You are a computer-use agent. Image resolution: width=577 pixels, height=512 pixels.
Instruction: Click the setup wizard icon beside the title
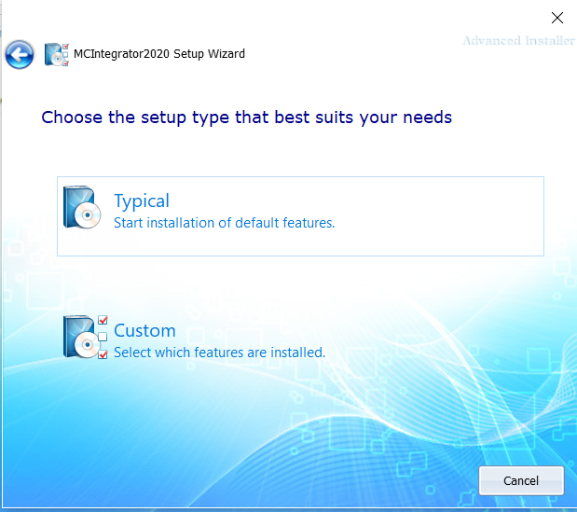click(57, 54)
